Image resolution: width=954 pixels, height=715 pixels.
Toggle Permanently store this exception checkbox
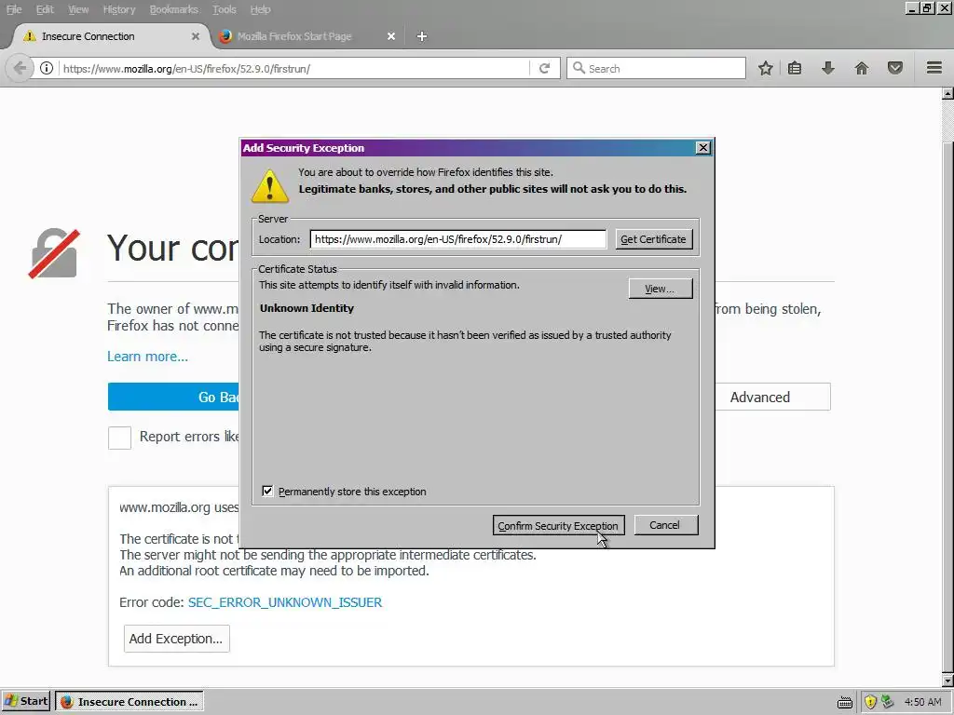[267, 491]
